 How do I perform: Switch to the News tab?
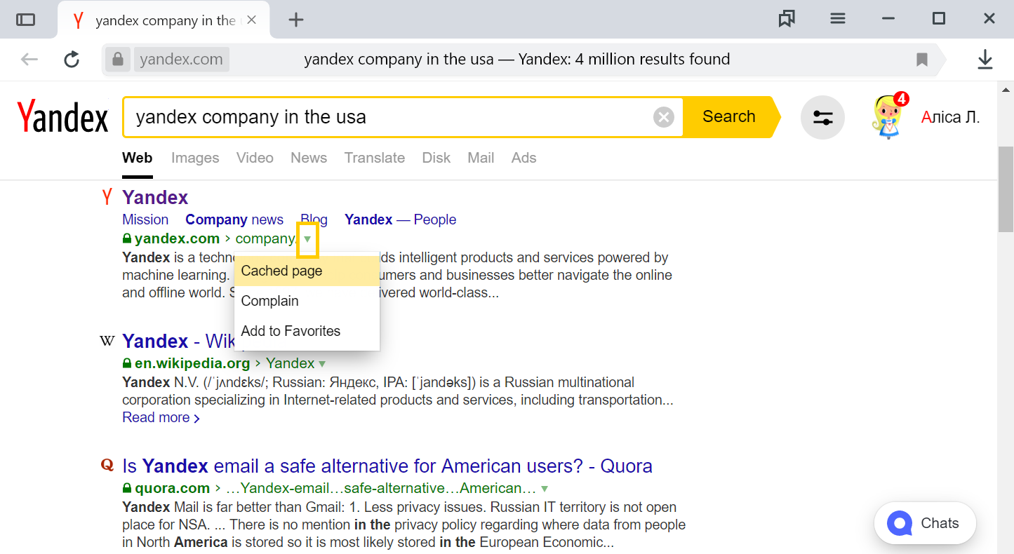(x=309, y=158)
